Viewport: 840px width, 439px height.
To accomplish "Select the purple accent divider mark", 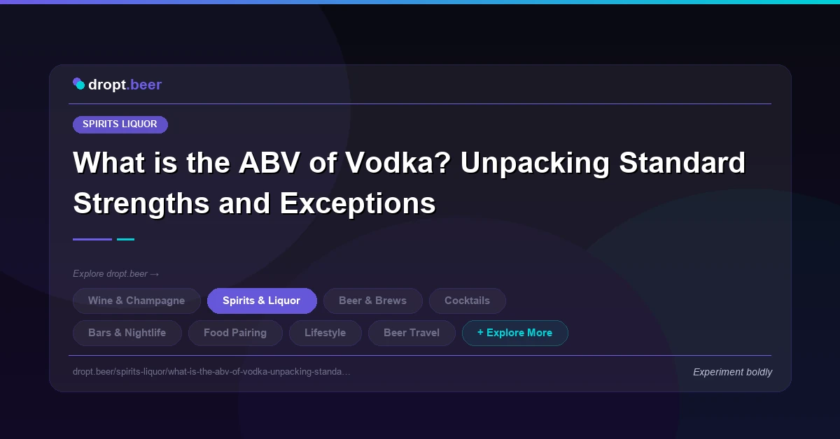I will 92,239.
